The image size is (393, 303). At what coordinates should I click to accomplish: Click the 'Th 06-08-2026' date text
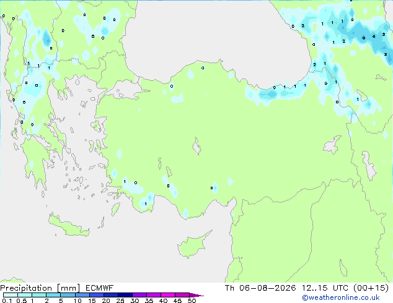click(x=260, y=288)
